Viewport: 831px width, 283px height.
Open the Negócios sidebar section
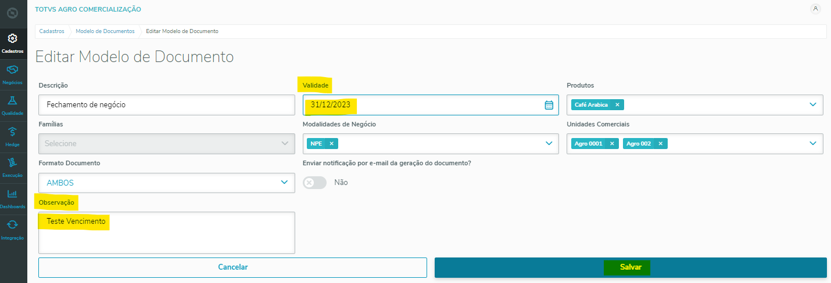click(13, 75)
